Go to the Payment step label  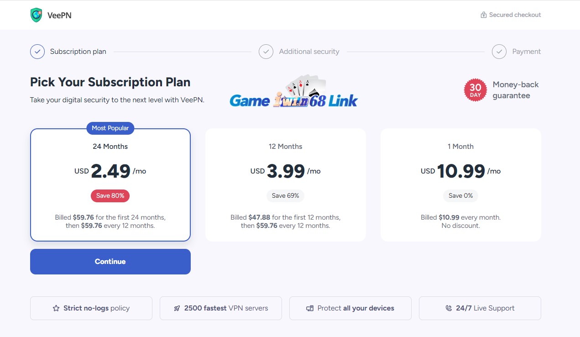pos(526,52)
